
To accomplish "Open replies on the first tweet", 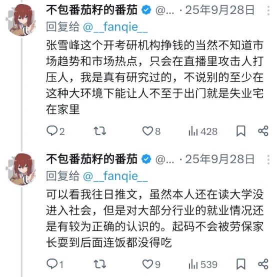I will click(x=55, y=131).
